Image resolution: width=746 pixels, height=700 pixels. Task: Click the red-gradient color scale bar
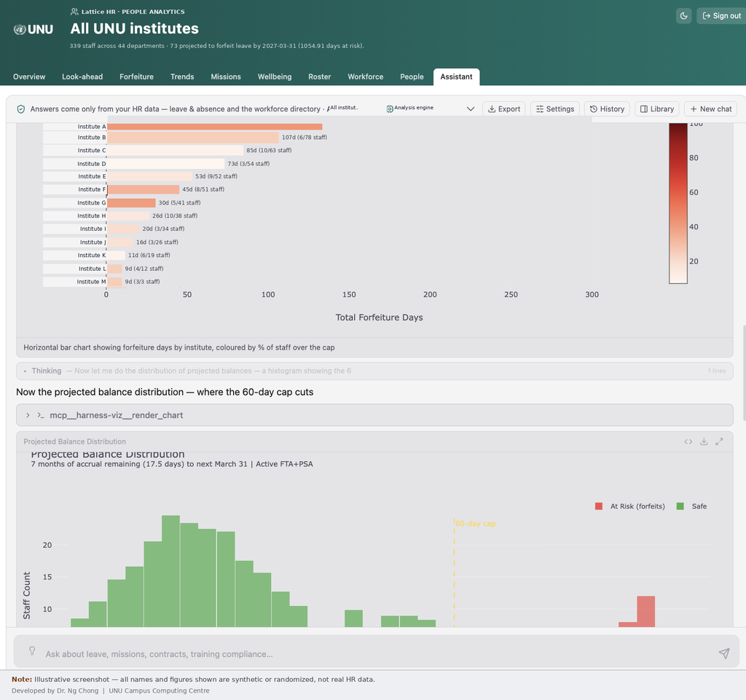click(x=678, y=203)
